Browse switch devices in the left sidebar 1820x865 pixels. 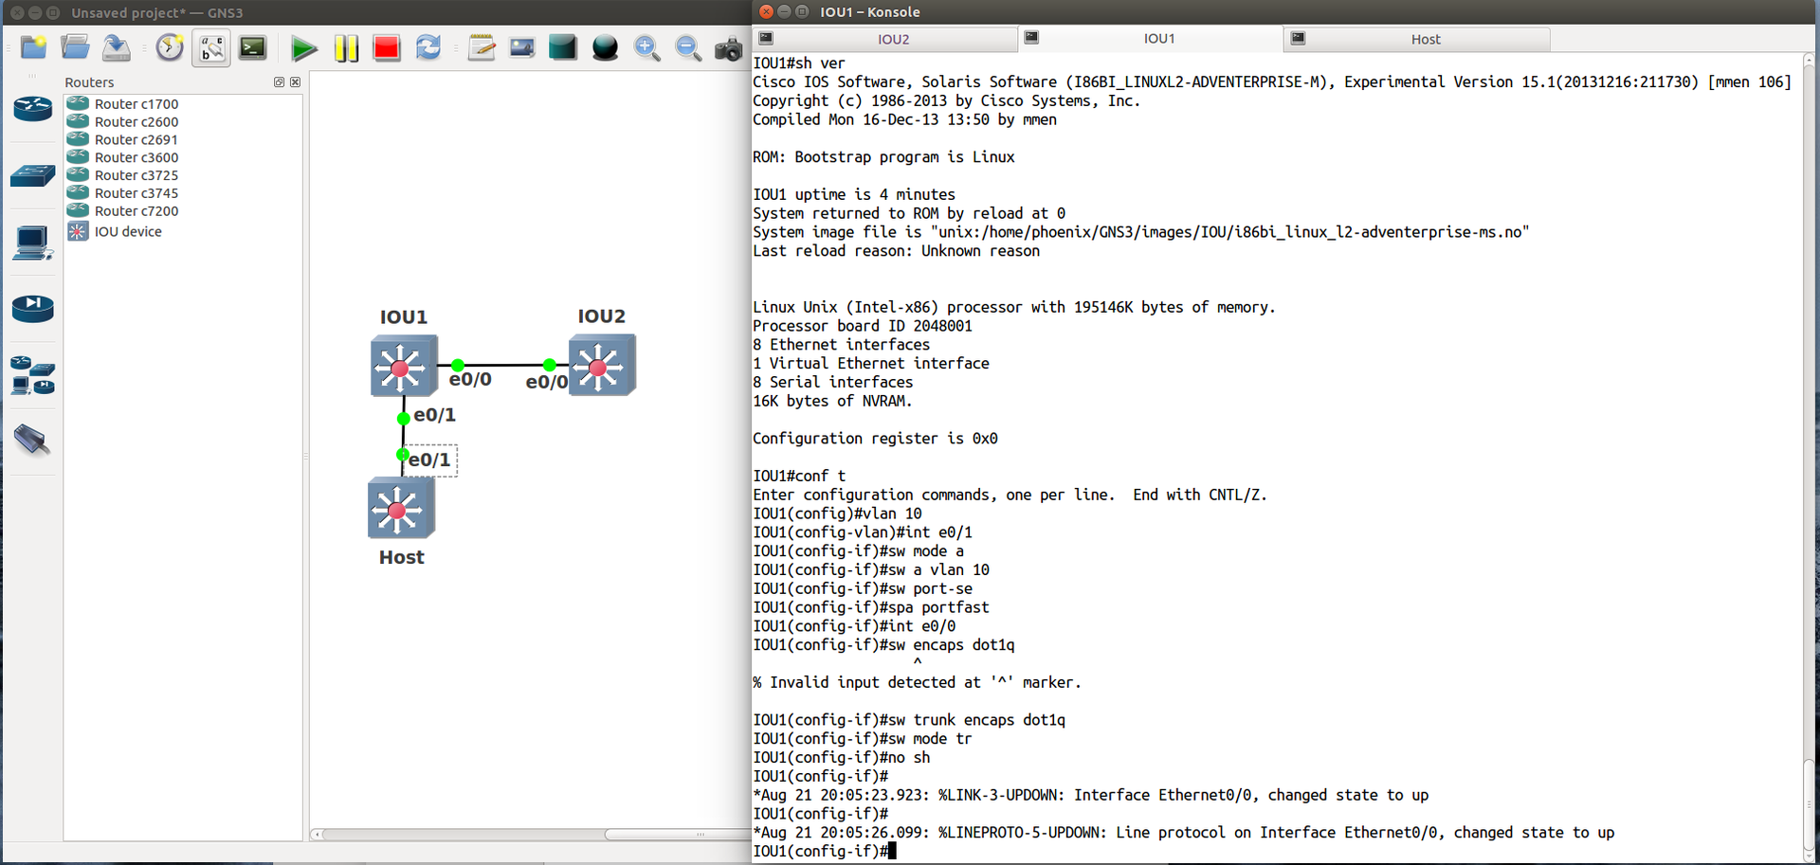(33, 176)
